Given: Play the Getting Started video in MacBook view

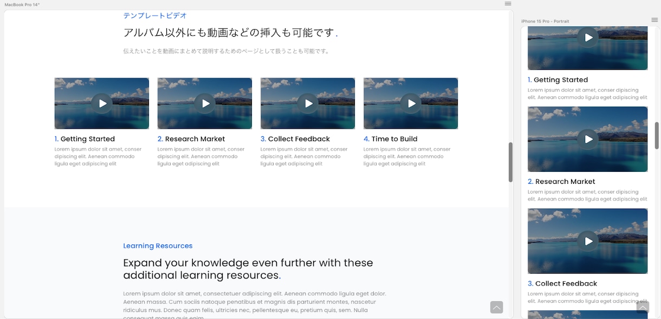Looking at the screenshot, I should click(102, 103).
